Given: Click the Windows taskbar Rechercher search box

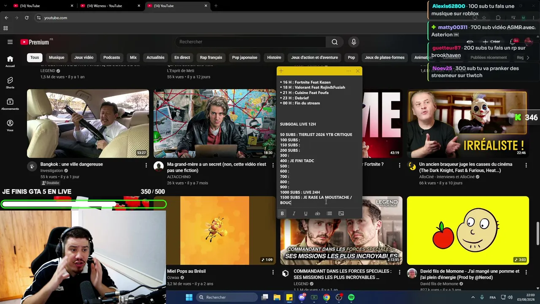Looking at the screenshot, I should pyautogui.click(x=228, y=297).
